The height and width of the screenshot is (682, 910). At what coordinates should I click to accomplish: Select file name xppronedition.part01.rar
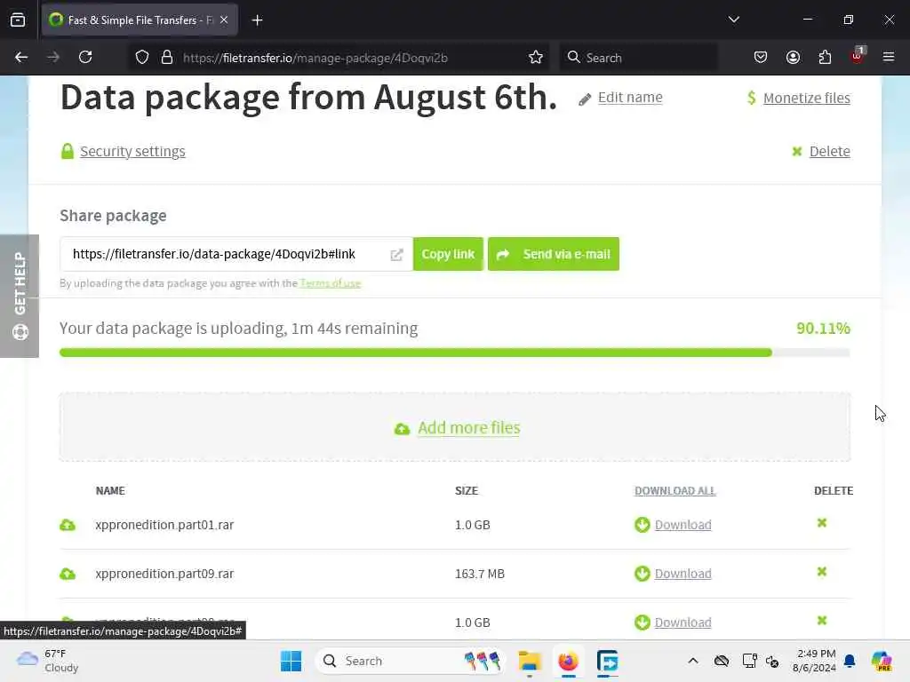[x=164, y=525]
